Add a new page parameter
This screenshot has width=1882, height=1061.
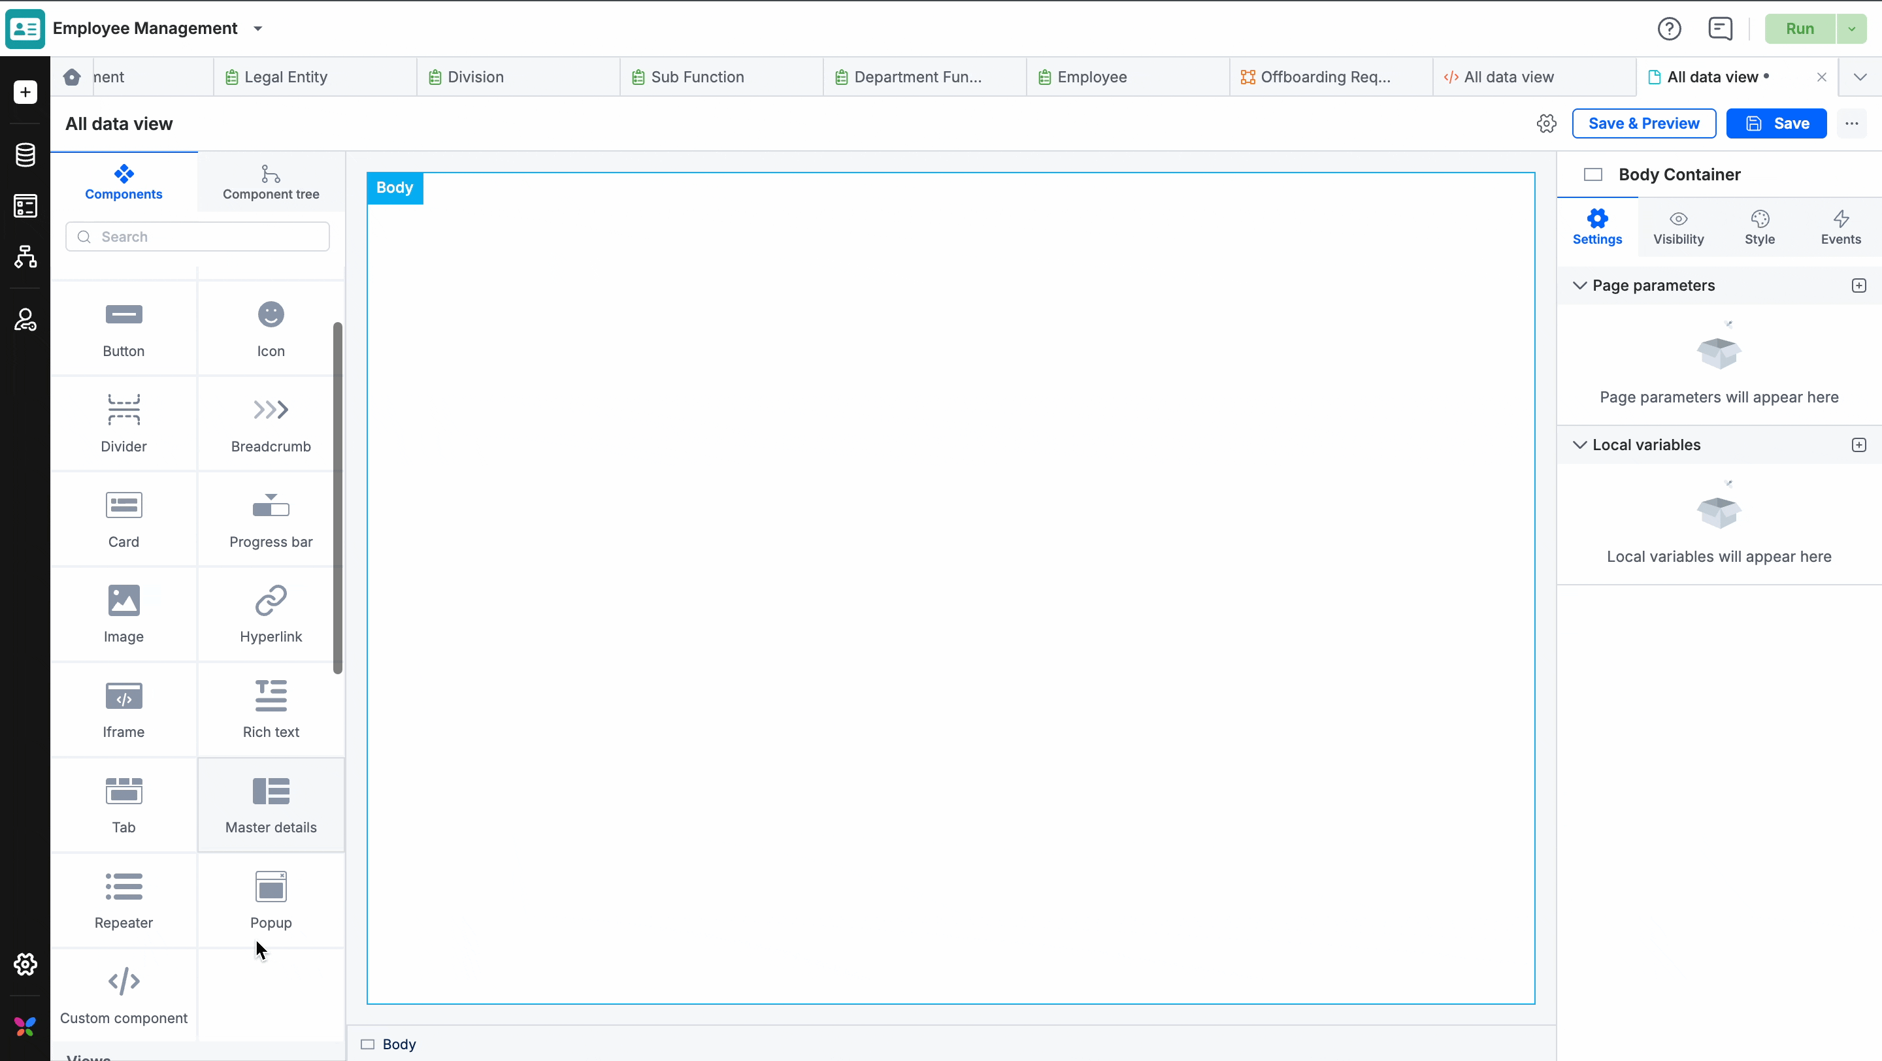(x=1858, y=286)
